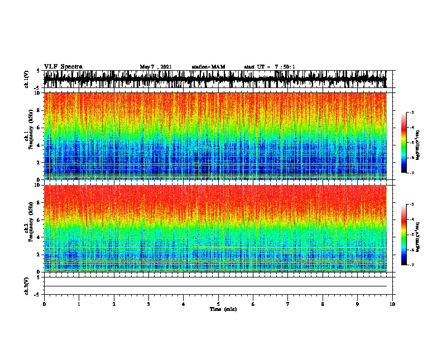Click the time axis tick label "8"

point(323,304)
